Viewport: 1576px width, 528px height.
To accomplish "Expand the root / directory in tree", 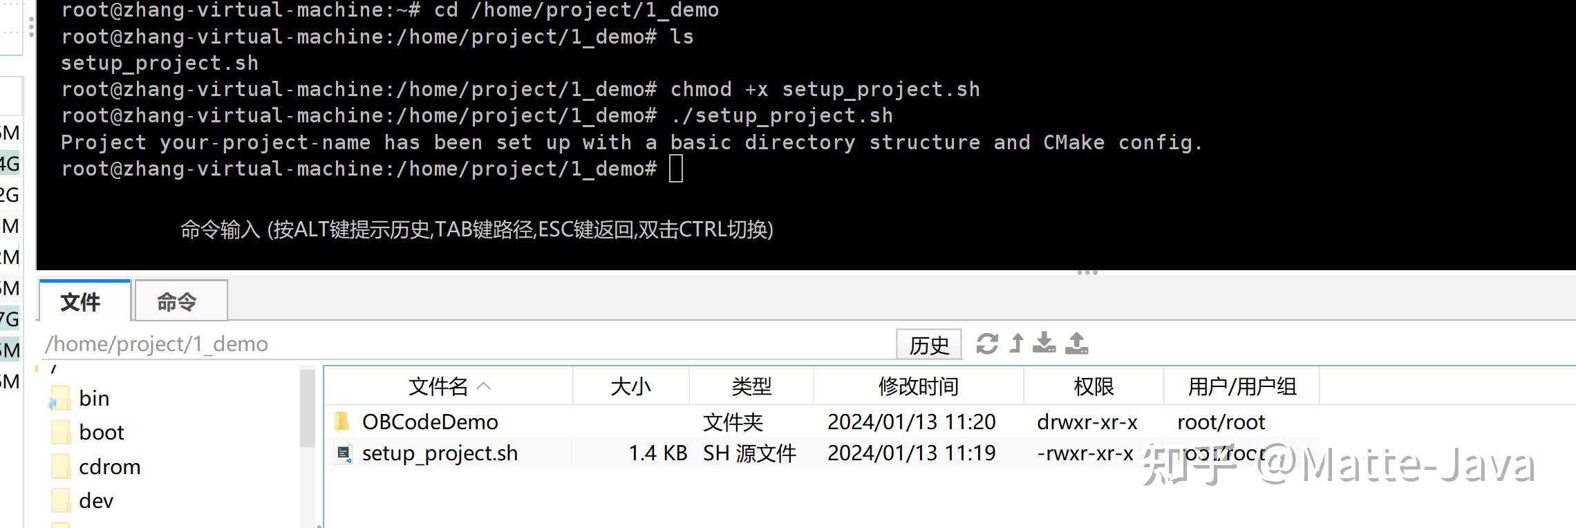I will [x=52, y=370].
